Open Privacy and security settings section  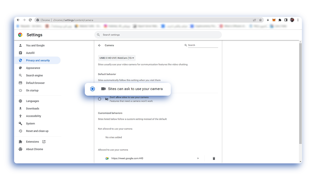click(x=37, y=60)
